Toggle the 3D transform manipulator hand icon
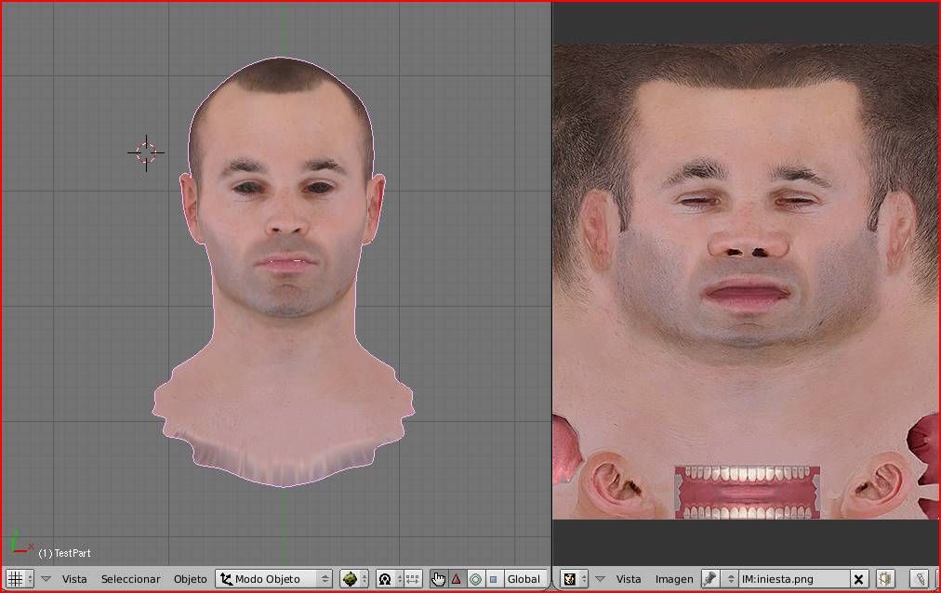The width and height of the screenshot is (941, 593). coord(438,579)
